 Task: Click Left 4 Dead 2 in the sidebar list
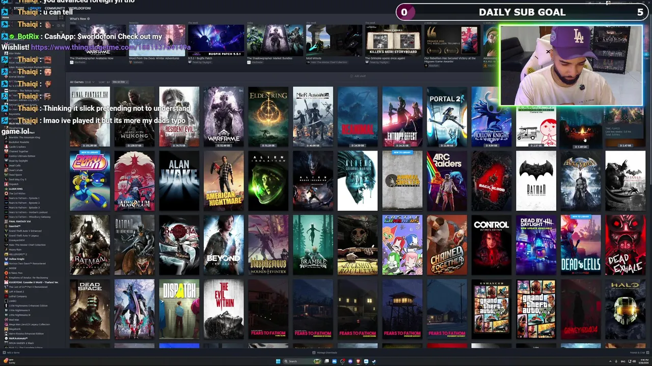pos(16,292)
